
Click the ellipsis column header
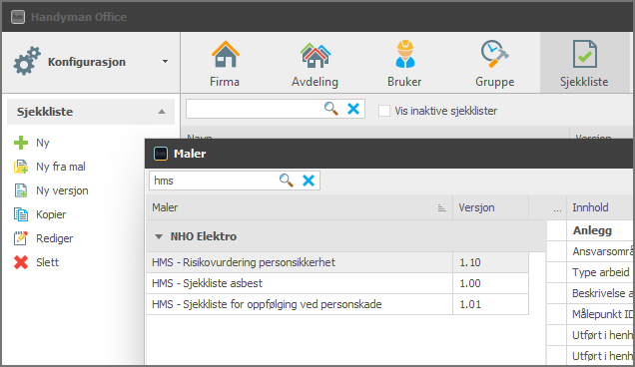pyautogui.click(x=557, y=208)
